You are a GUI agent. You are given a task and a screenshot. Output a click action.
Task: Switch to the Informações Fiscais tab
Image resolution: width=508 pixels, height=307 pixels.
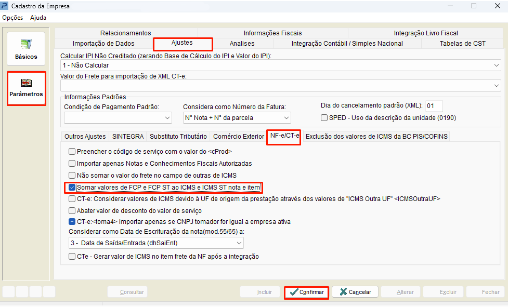273,33
